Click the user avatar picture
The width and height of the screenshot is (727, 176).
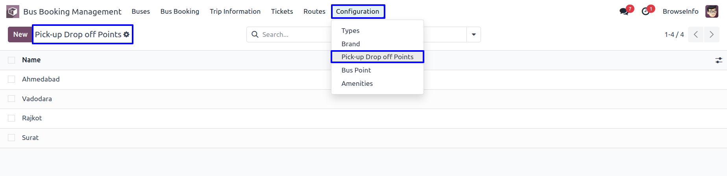pyautogui.click(x=712, y=11)
